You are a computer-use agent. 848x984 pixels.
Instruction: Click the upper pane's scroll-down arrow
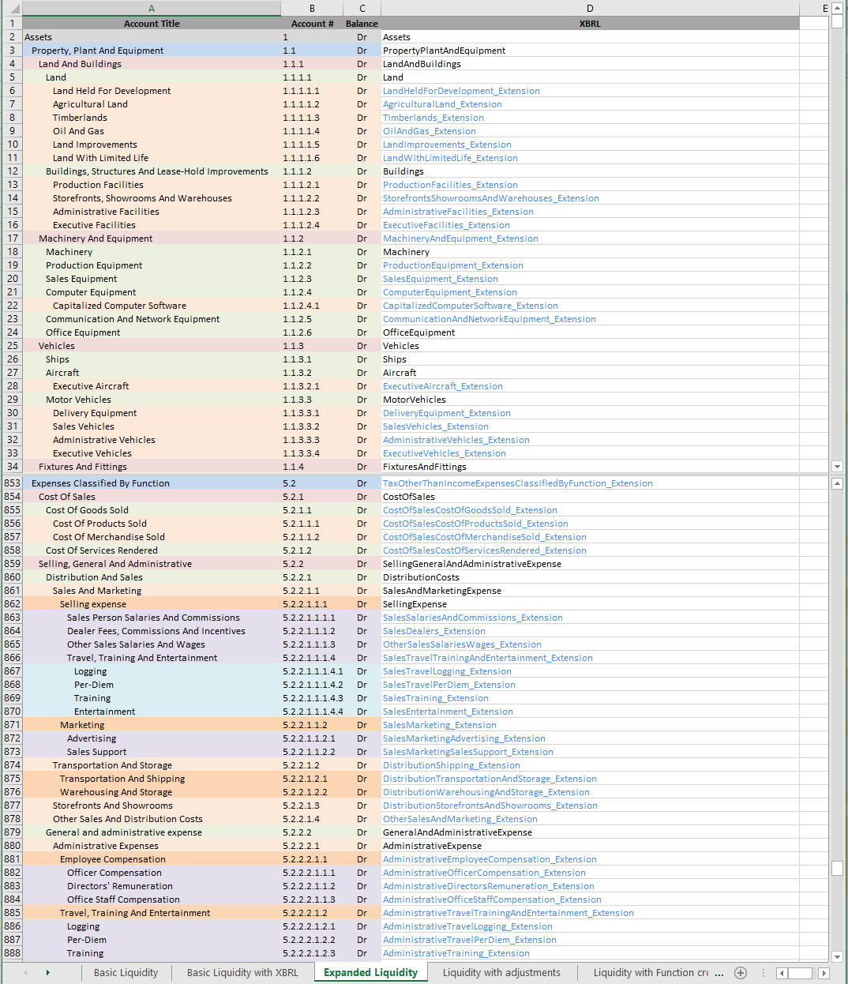[838, 467]
